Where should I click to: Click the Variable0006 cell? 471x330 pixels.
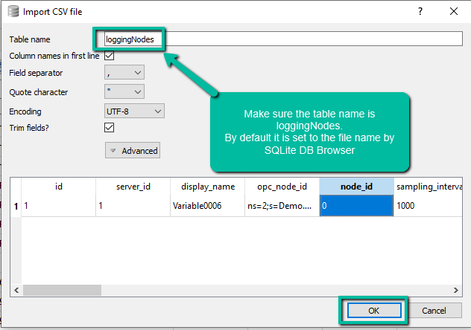pos(207,206)
